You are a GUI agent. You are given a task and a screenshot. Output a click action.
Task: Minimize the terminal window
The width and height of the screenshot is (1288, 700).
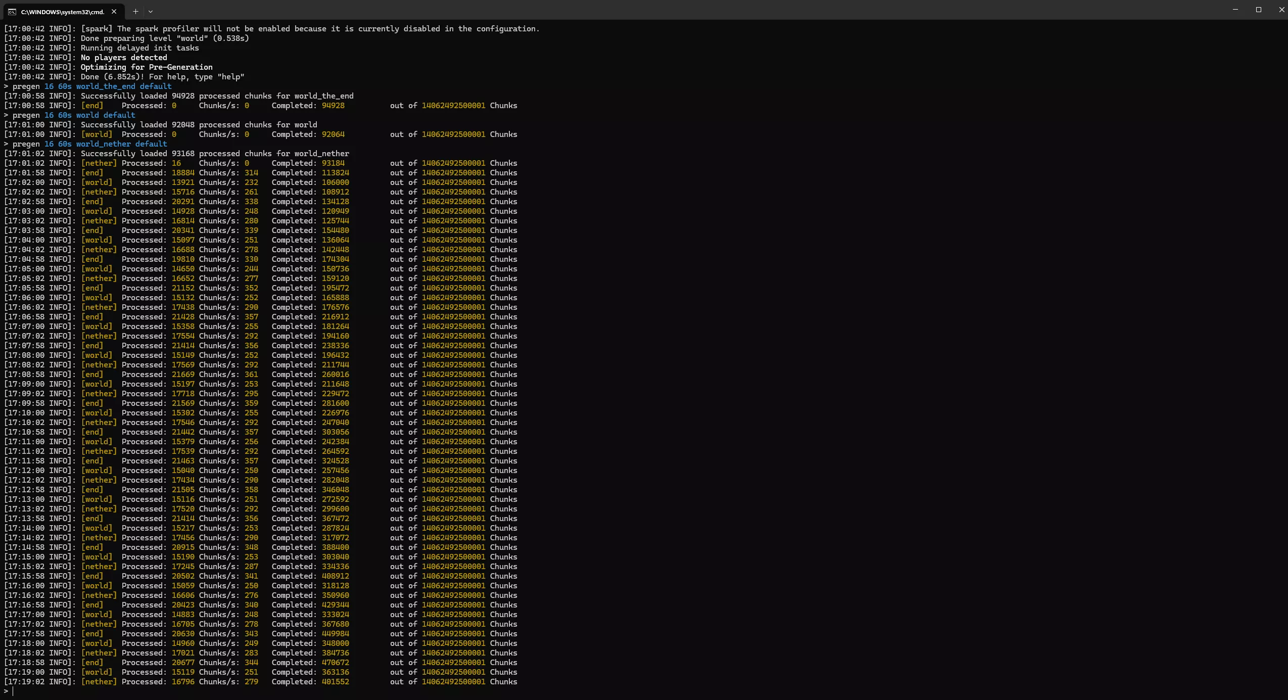[1235, 10]
